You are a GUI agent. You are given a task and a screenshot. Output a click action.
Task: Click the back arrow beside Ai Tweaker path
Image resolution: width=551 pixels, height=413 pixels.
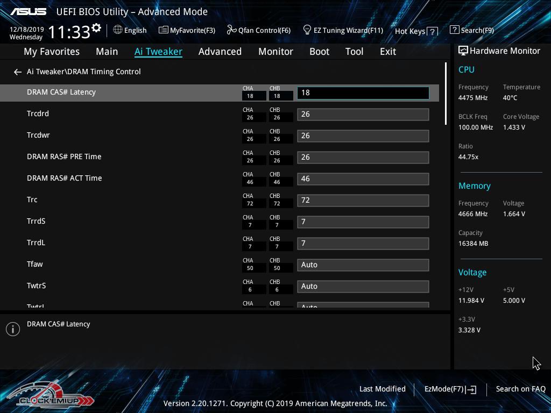point(18,72)
